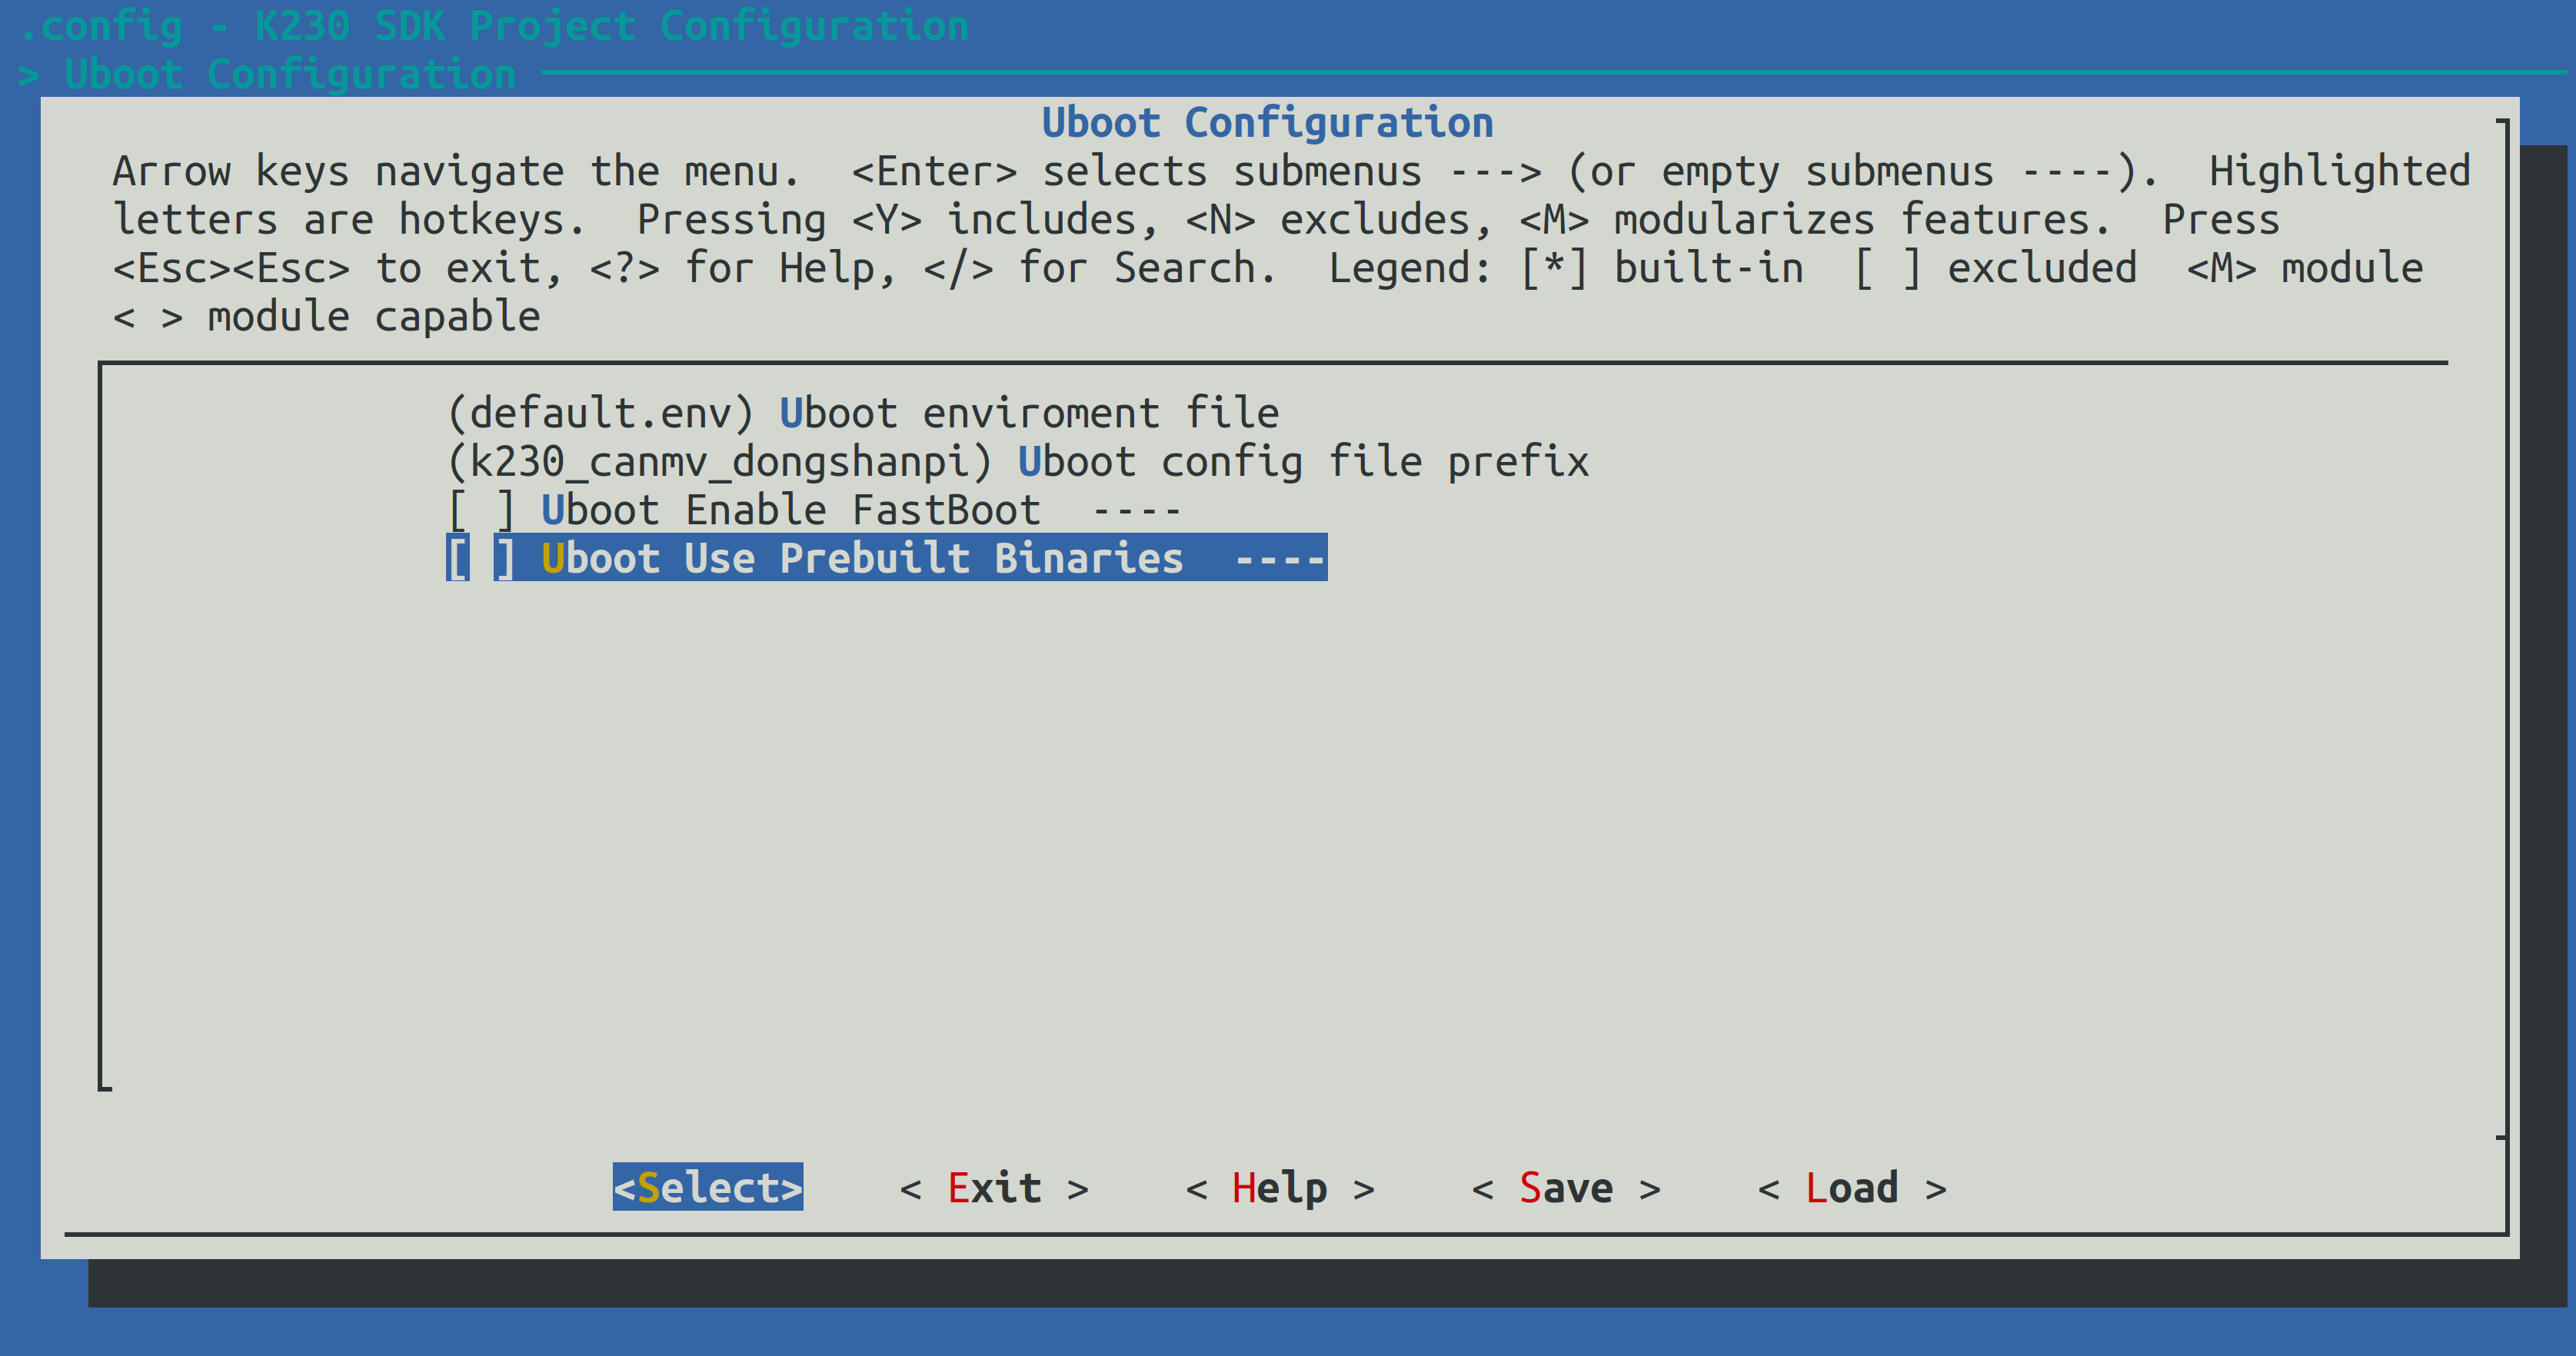Screen dimensions: 2576x1356
Task: Click FastBoot empty submenu dashes
Action: pos(1136,511)
